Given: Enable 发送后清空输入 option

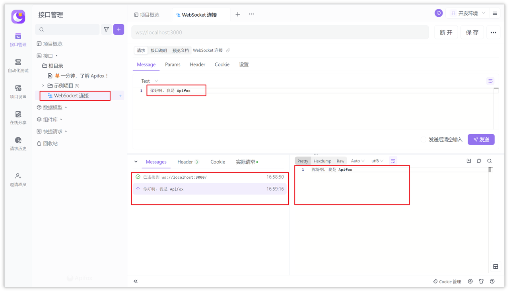Looking at the screenshot, I should tap(424, 139).
